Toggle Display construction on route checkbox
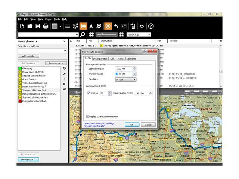Viewport: 239px width, 179px height. pyautogui.click(x=88, y=116)
